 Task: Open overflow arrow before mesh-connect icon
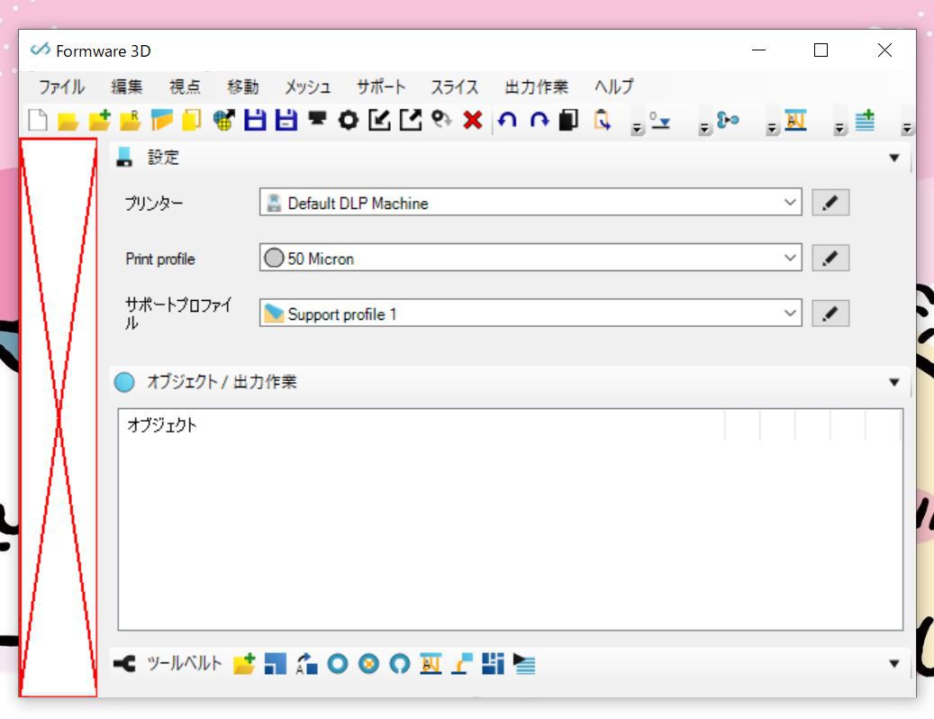pyautogui.click(x=704, y=127)
